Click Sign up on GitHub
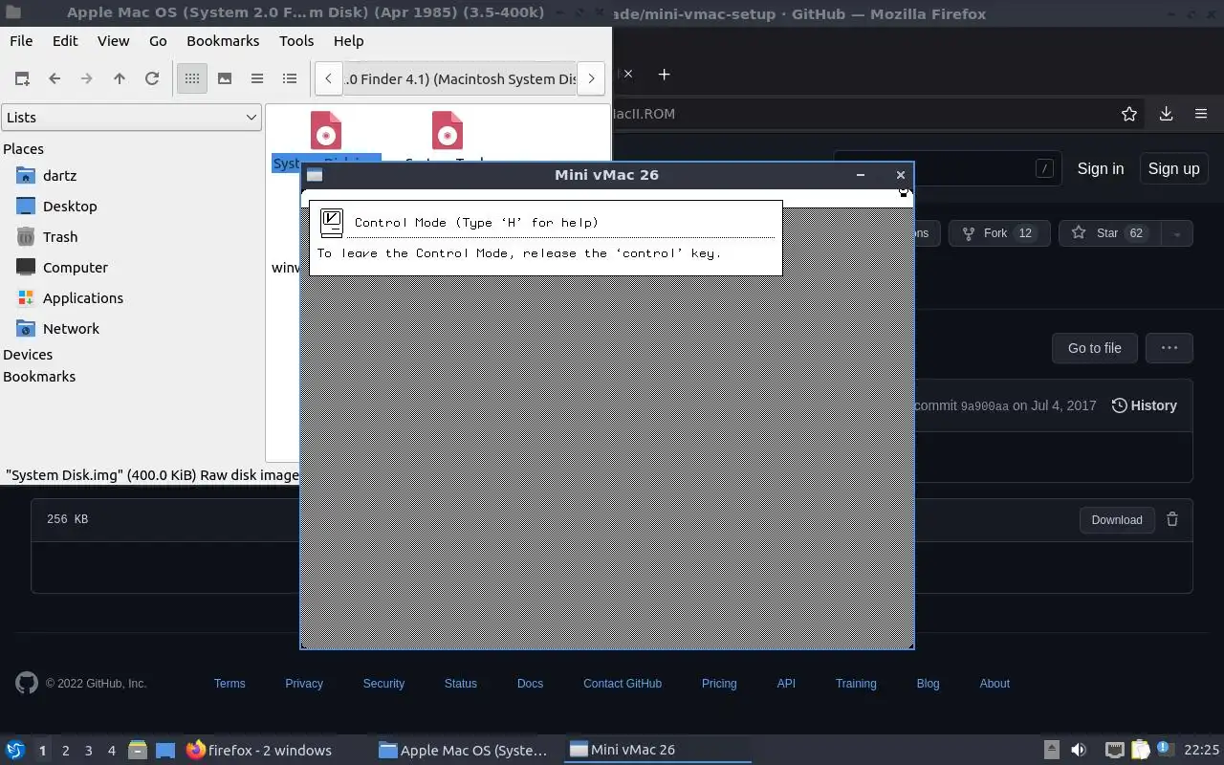 pyautogui.click(x=1173, y=168)
